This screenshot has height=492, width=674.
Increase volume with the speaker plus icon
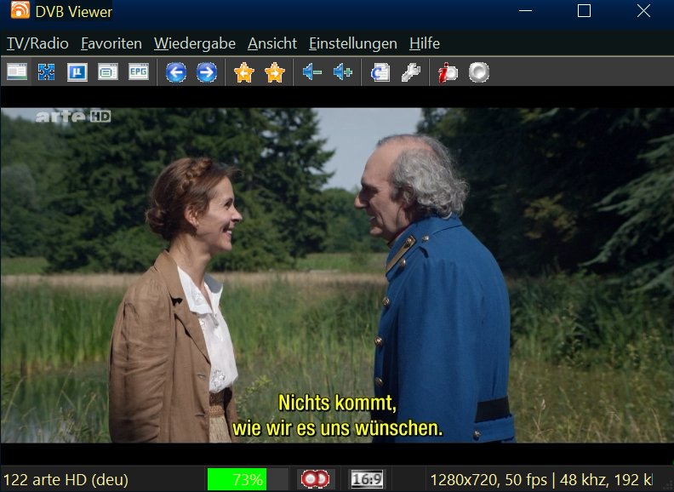pyautogui.click(x=343, y=73)
